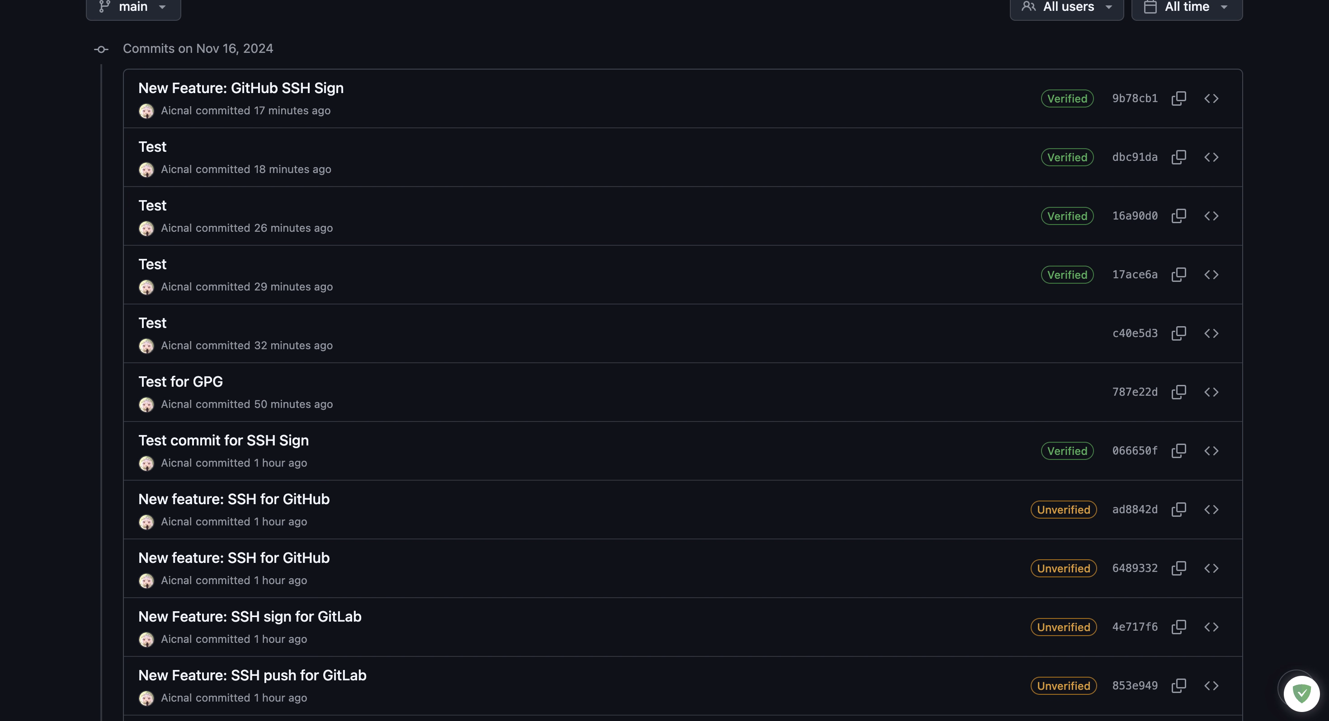This screenshot has height=721, width=1329.
Task: Open commit 'New Feature: GitHub SSH Sign'
Action: (x=241, y=88)
